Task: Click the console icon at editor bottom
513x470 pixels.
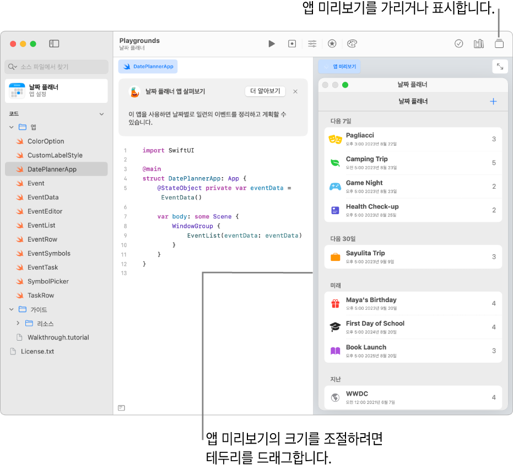Action: [121, 408]
